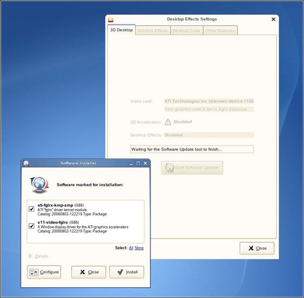Image resolution: width=304 pixels, height=298 pixels.
Task: Click the globe icon beside Software marked for installation
Action: click(39, 185)
